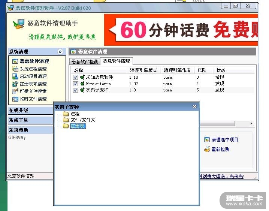The width and height of the screenshot is (269, 211).
Task: Click the scrollbar right arrow in list
Action: coord(251,124)
